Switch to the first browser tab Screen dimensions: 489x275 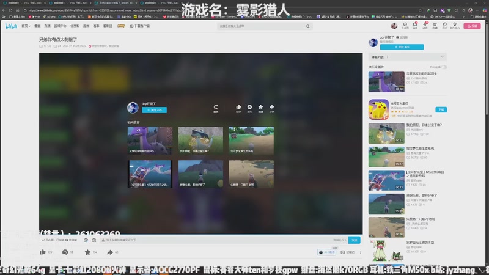click(24, 3)
